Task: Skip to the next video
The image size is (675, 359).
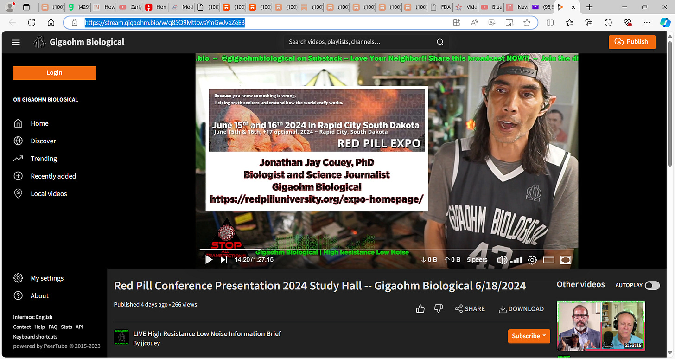Action: [x=223, y=260]
